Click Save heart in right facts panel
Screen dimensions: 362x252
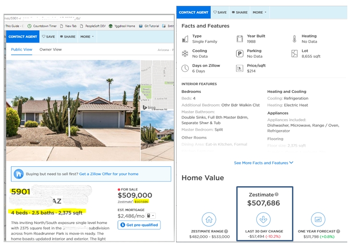pyautogui.click(x=220, y=12)
